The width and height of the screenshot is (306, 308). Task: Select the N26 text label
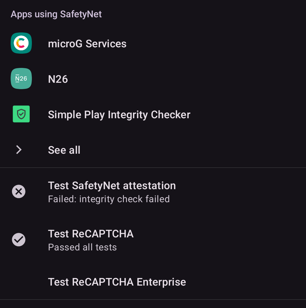click(58, 79)
